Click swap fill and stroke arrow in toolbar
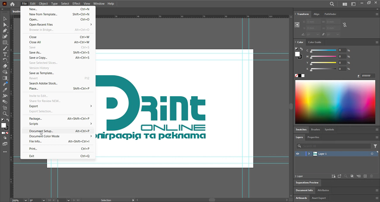Viewport: 380px width, 202px height. (7, 120)
